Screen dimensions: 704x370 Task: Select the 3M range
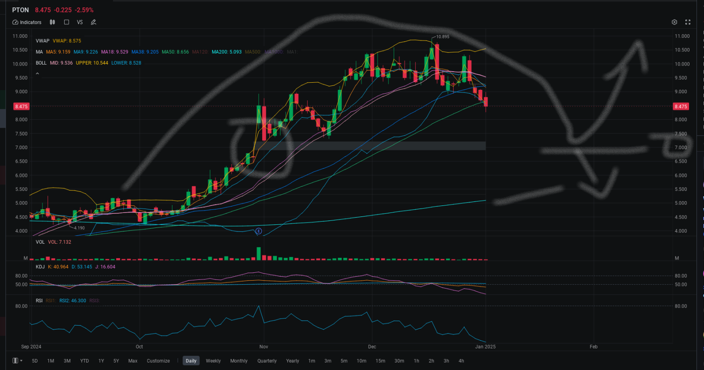point(67,361)
